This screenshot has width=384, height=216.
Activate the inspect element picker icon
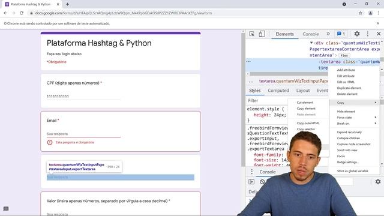click(252, 34)
